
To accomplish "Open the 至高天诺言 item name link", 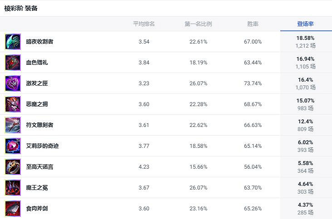I will point(39,167).
